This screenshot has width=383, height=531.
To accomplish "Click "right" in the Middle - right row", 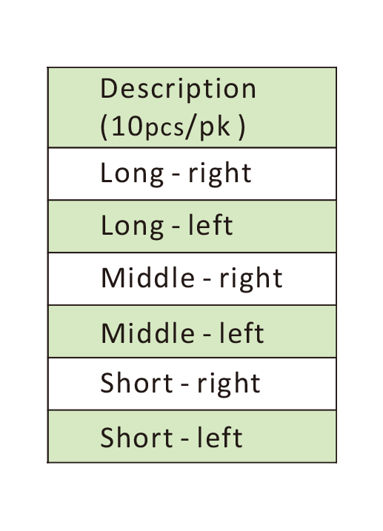I will tap(251, 279).
